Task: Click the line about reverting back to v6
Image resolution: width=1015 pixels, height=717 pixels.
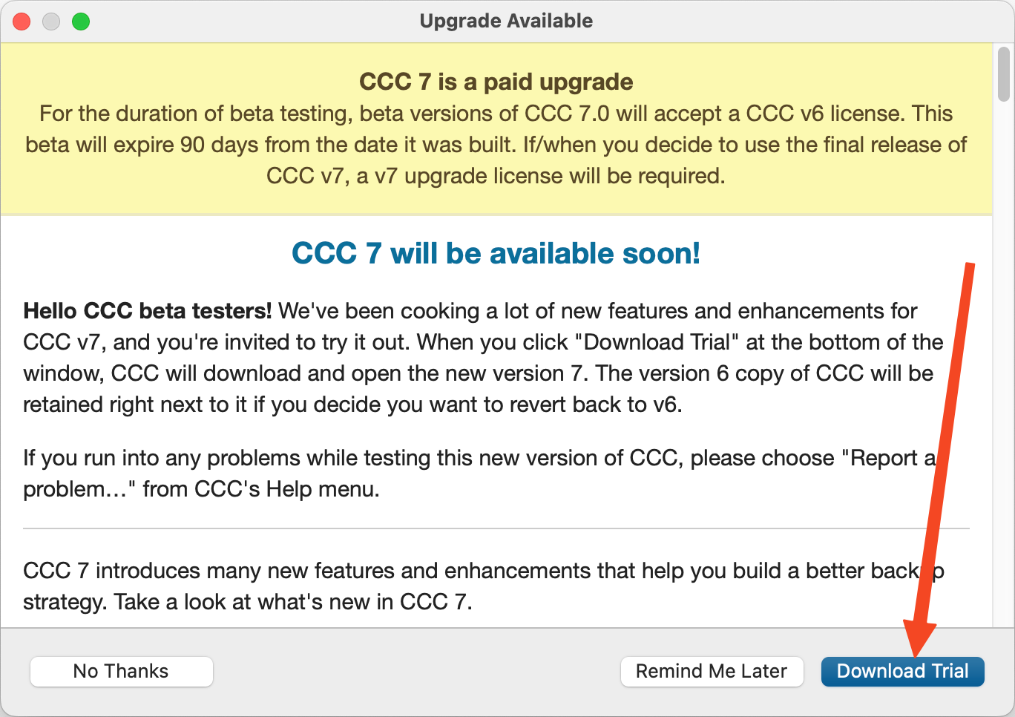Action: (x=352, y=404)
